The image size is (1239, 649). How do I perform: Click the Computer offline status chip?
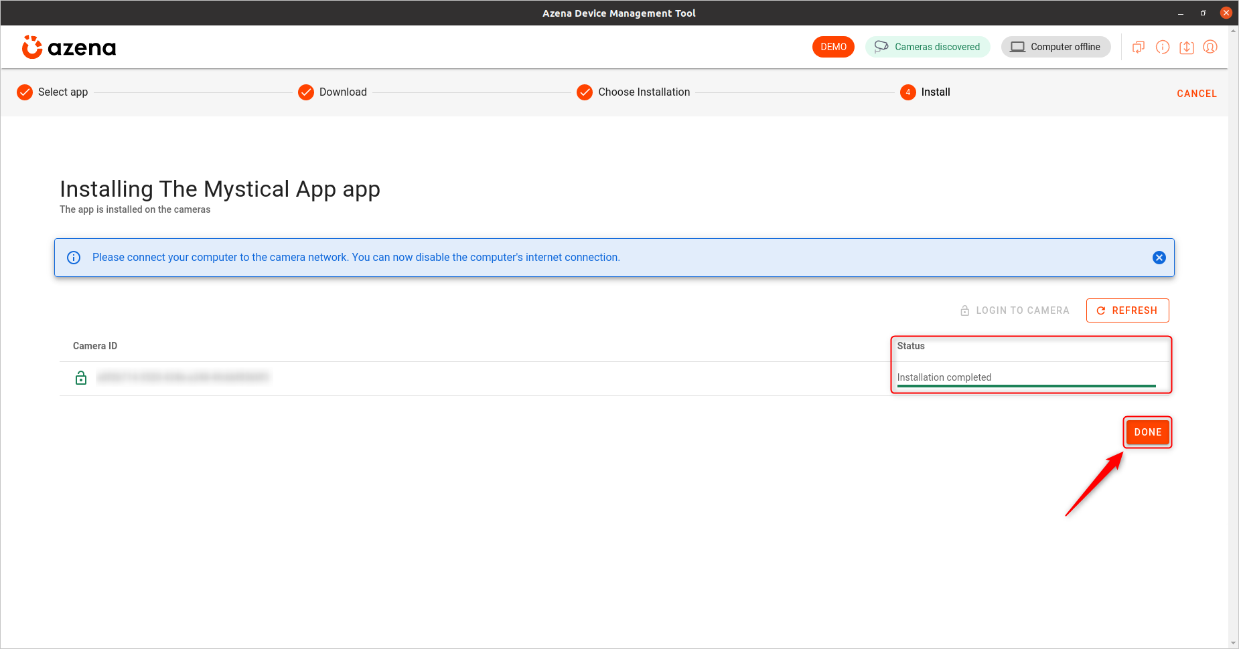(1055, 47)
